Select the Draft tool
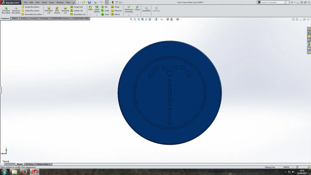This screenshot has height=175, width=311. [x=105, y=11]
